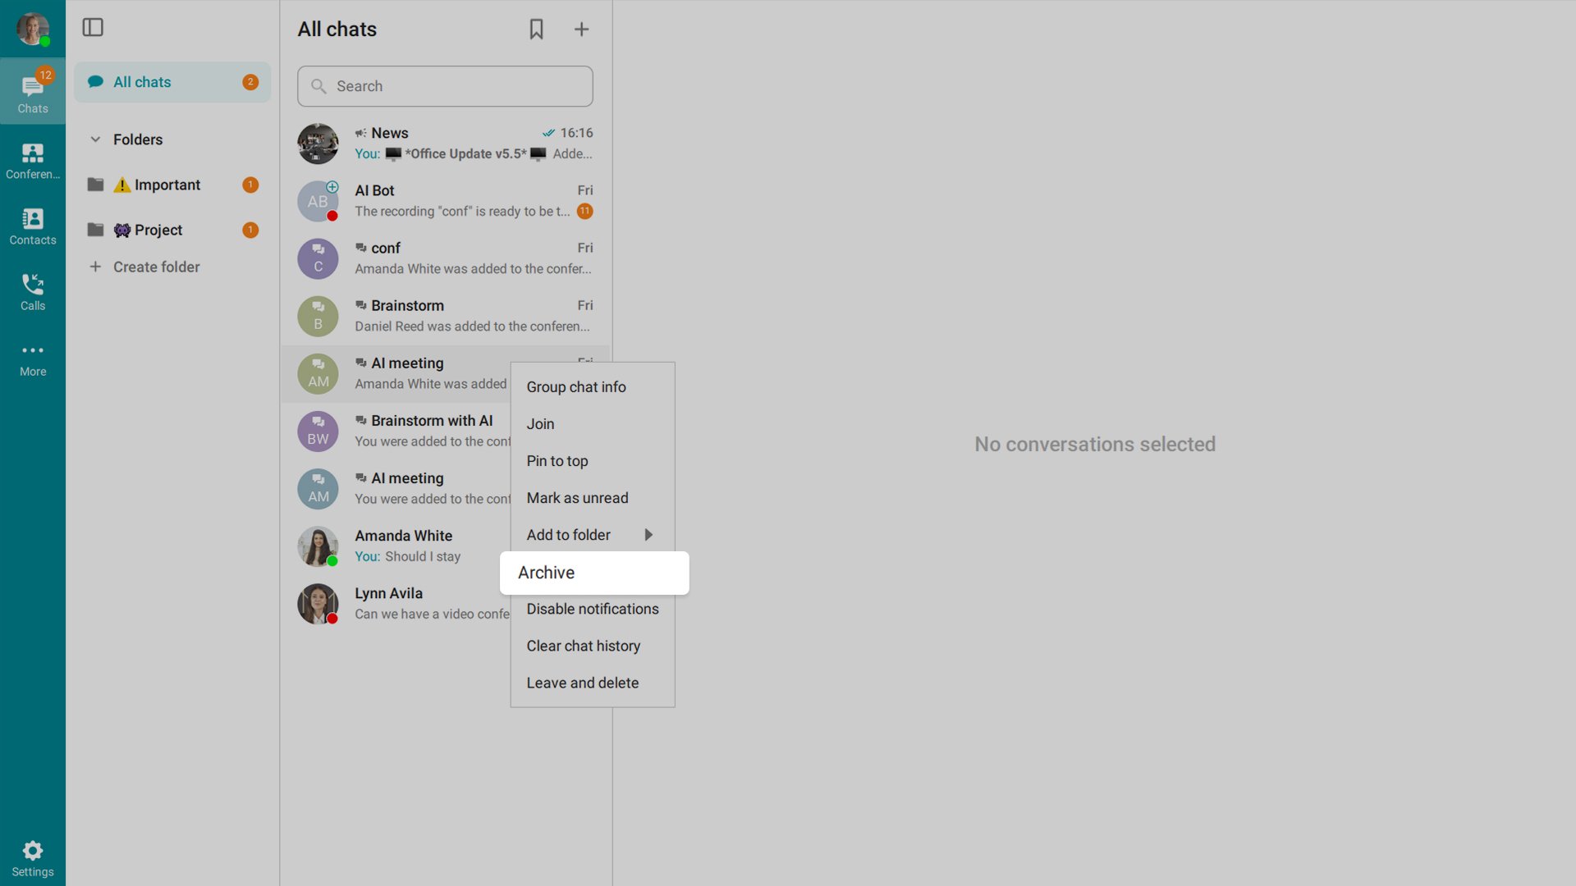Viewport: 1576px width, 886px height.
Task: Click Create folder link
Action: (156, 267)
